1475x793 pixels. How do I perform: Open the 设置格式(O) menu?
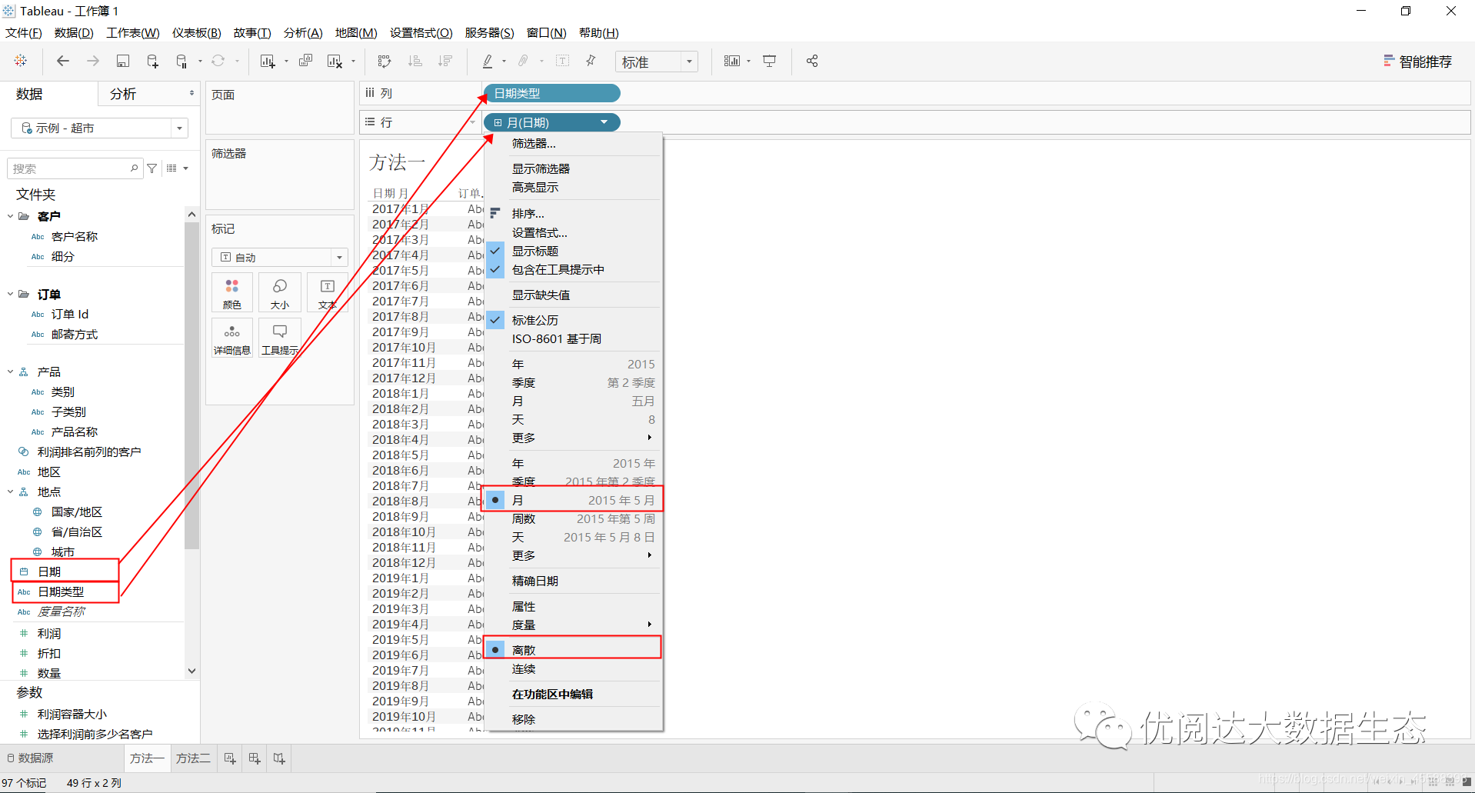421,32
